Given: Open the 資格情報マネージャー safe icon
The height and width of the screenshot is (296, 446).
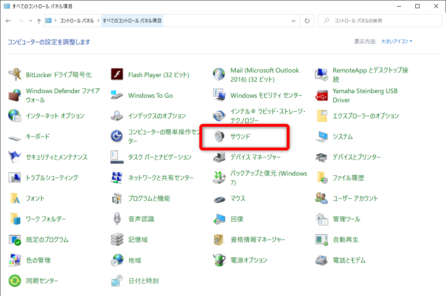Looking at the screenshot, I should [x=219, y=240].
